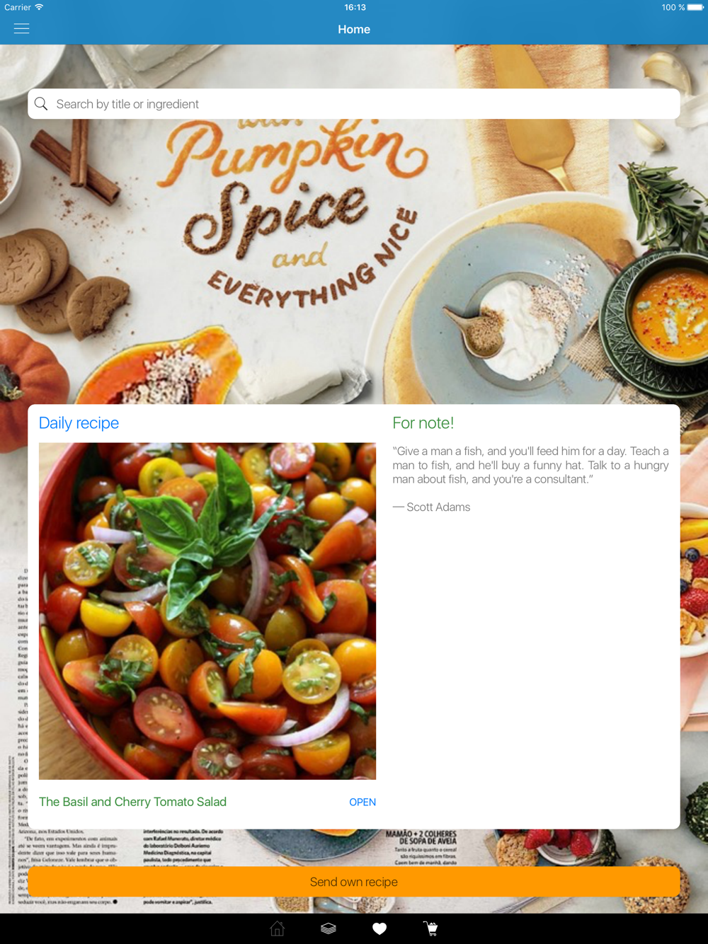The height and width of the screenshot is (944, 708).
Task: Open the stacked recipe categories icon
Action: (x=329, y=928)
